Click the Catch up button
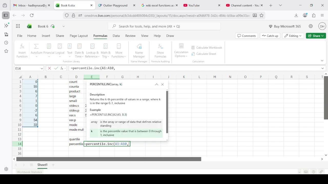This screenshot has width=328, height=184. [x=270, y=36]
